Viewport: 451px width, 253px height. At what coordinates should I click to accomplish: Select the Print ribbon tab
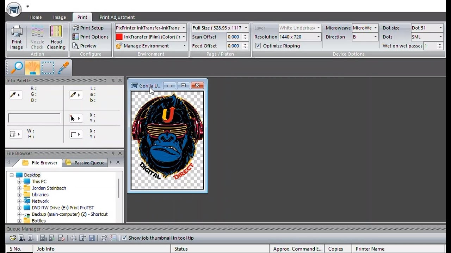click(x=82, y=17)
